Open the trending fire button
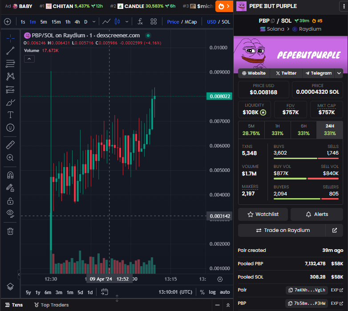Screen dimensions: 348x311 [224, 6]
